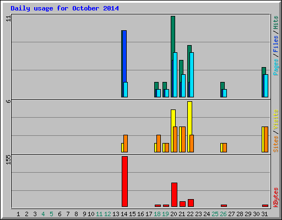282x220 pixels.
Task: Click the y-axis value '11'
Action: coord(8,19)
